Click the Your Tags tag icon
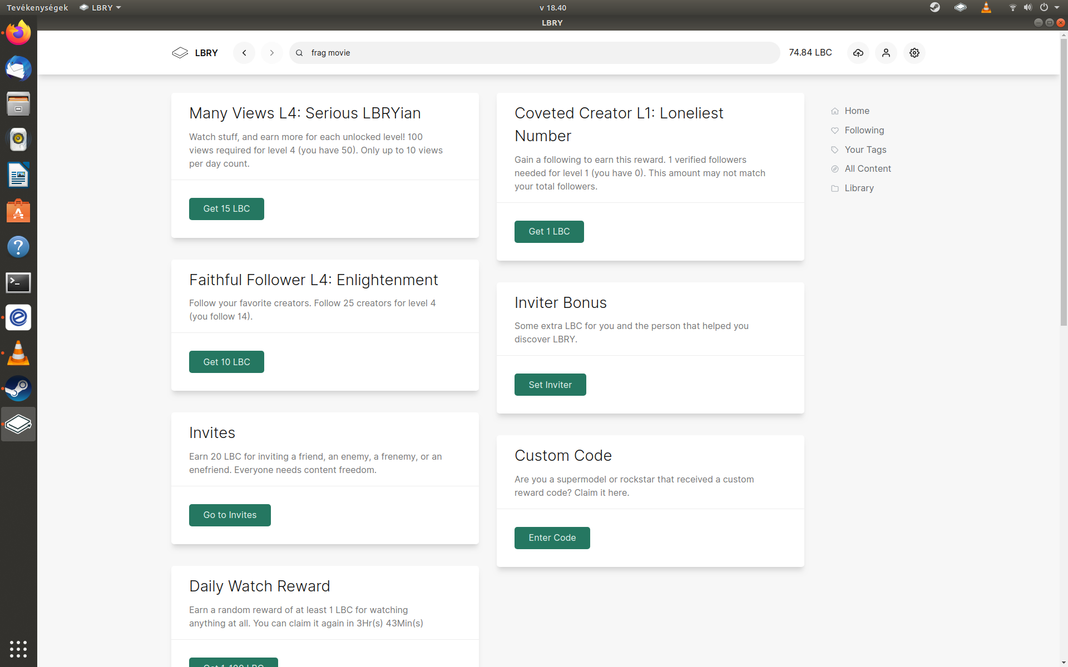Viewport: 1068px width, 667px height. pyautogui.click(x=835, y=150)
